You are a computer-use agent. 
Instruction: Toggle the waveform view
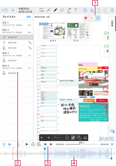(10, 144)
